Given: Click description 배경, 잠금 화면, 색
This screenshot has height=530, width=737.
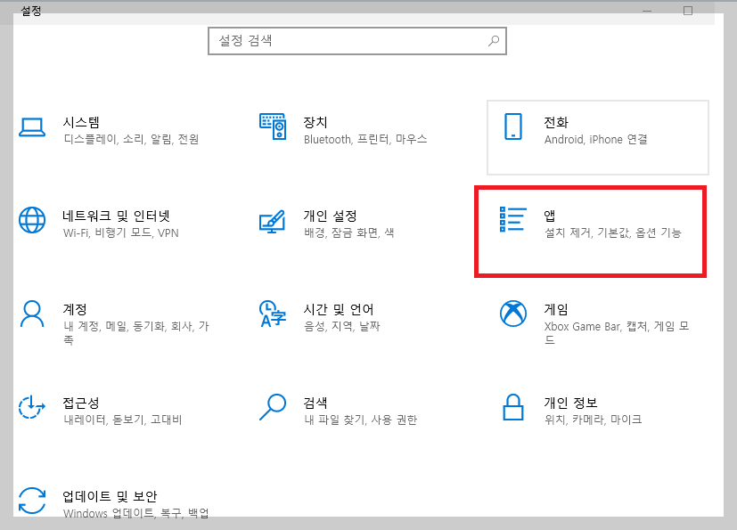Looking at the screenshot, I should pos(348,233).
